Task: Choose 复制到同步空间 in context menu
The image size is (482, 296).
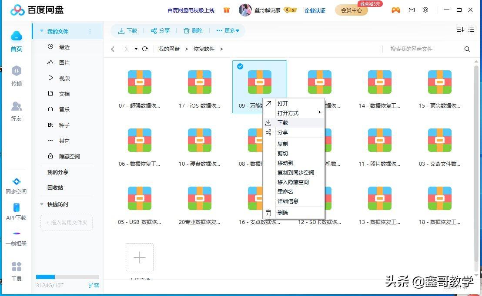Action: (294, 172)
